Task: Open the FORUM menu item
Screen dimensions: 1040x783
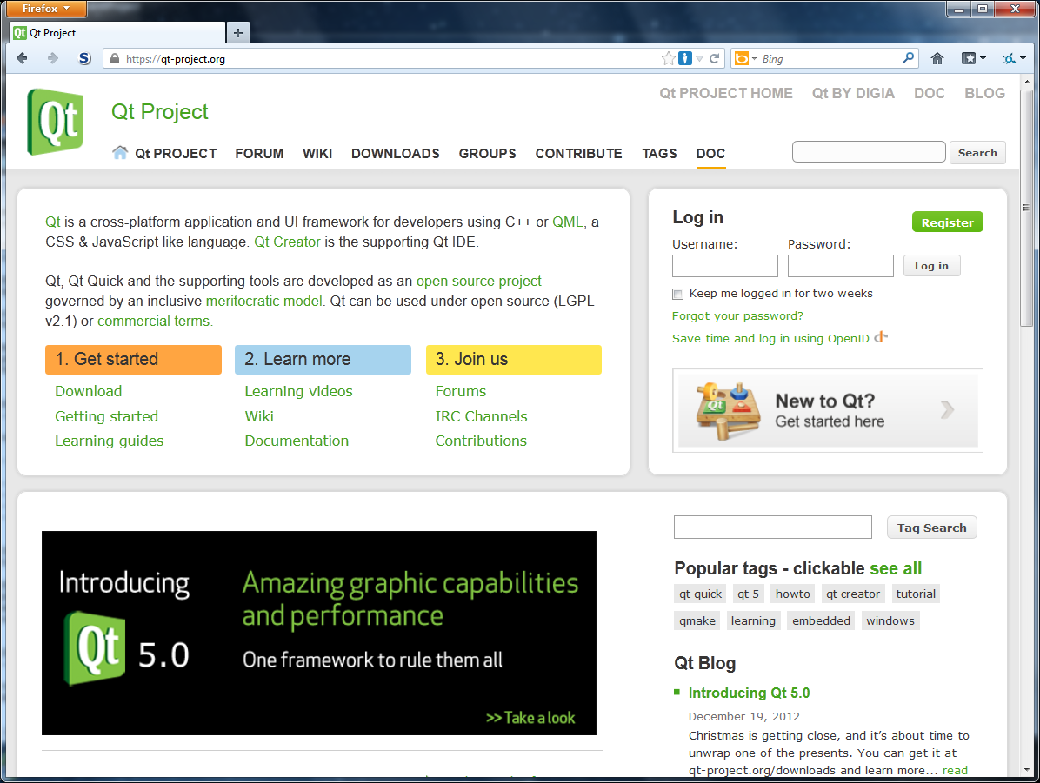Action: click(x=258, y=153)
